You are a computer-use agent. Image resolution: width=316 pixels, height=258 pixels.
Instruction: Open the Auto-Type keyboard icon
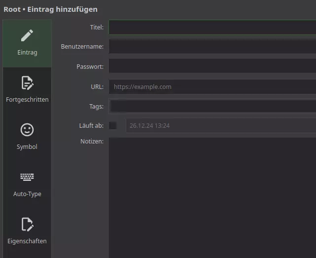27,177
